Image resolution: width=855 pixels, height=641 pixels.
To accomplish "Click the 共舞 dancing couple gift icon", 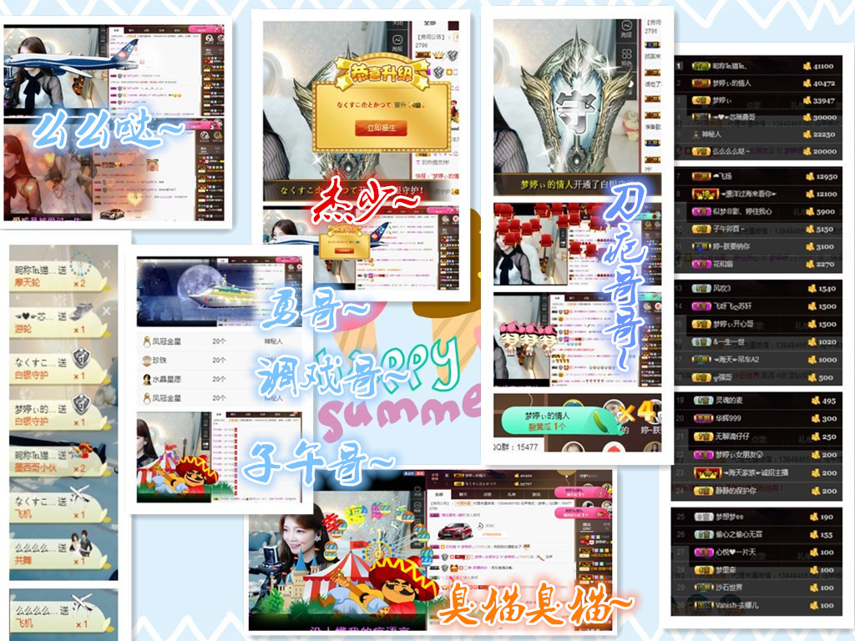I will [x=81, y=543].
